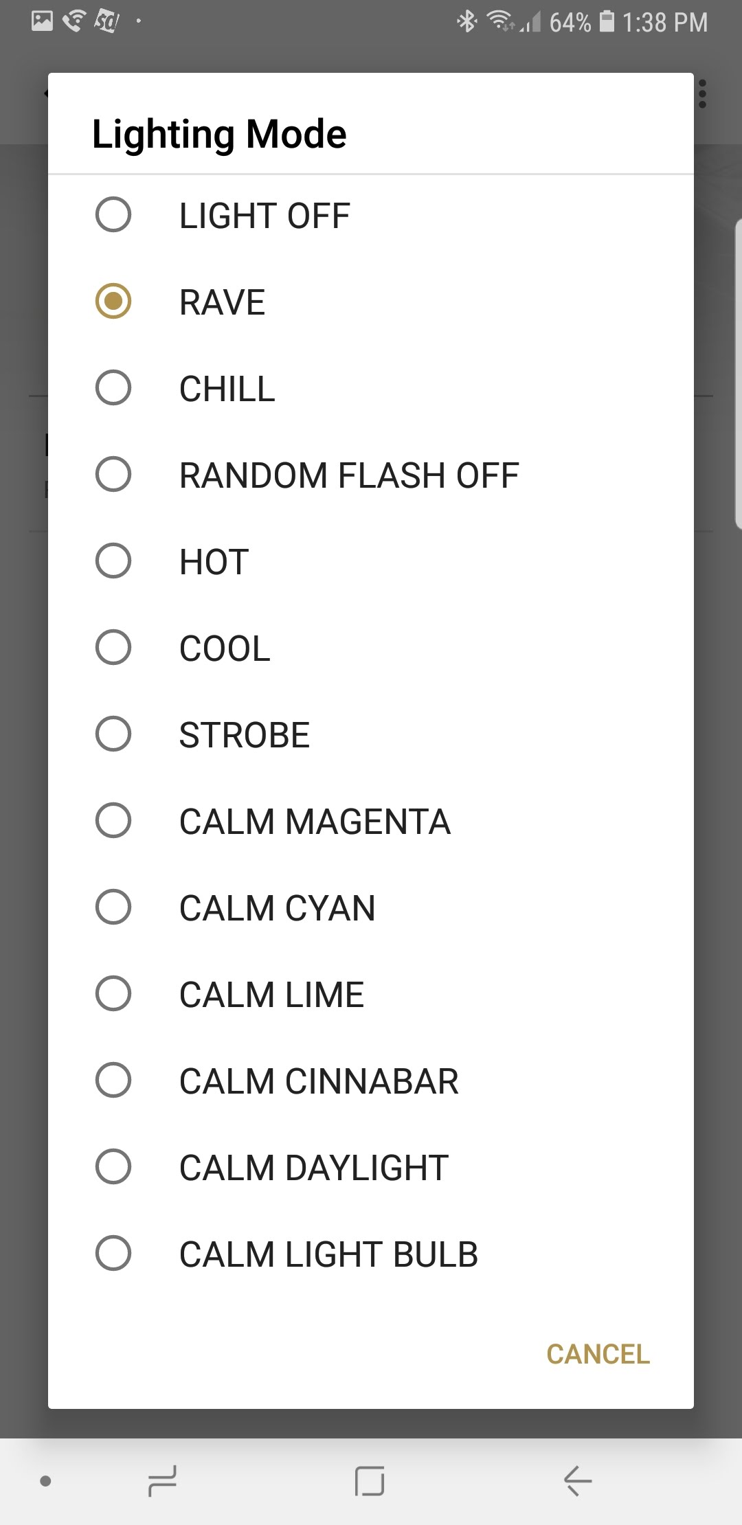Select the RAVE radio button
Viewport: 742px width, 1525px height.
pos(113,302)
